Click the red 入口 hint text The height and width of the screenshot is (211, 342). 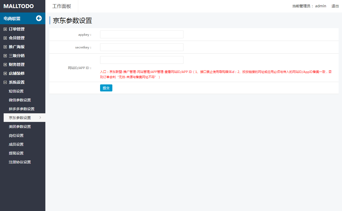pyautogui.click(x=216, y=75)
